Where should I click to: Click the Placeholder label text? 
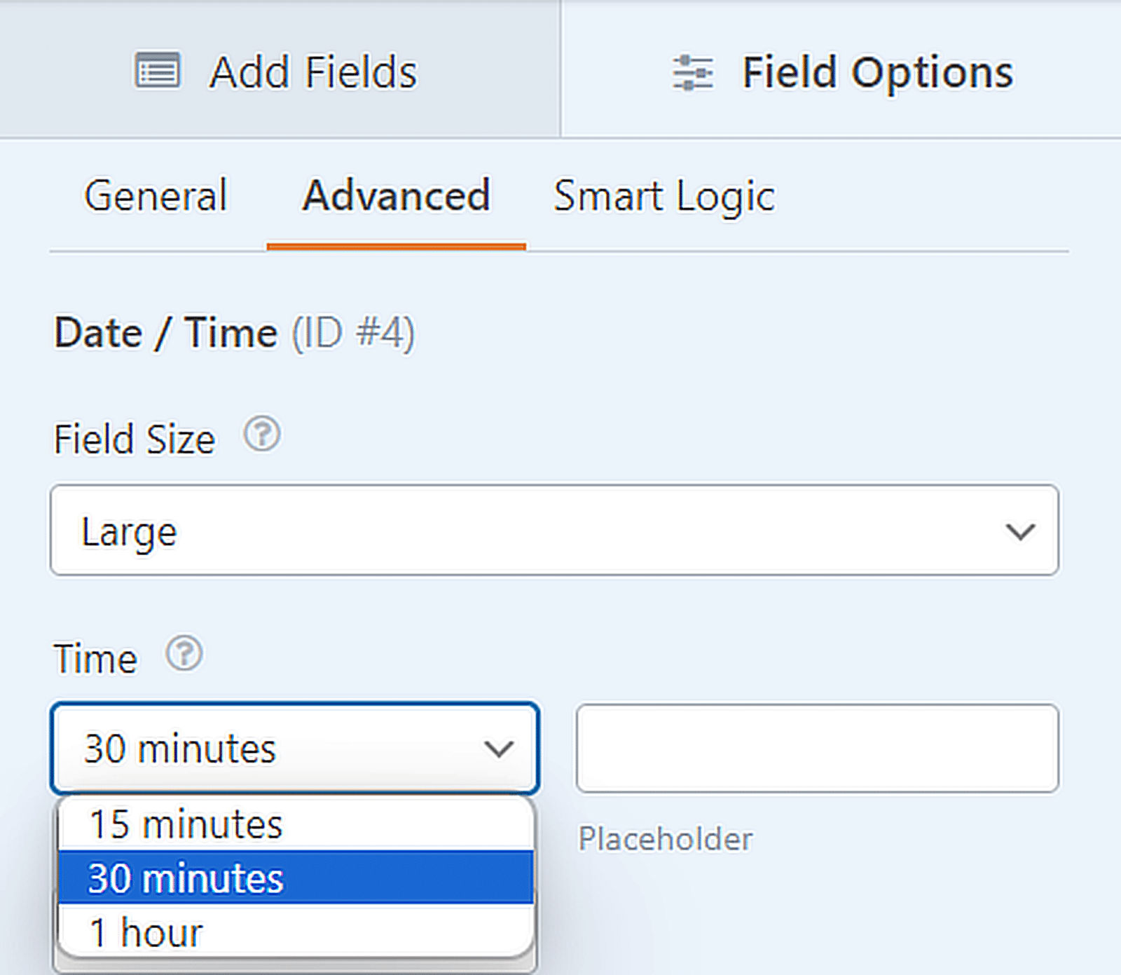click(666, 838)
